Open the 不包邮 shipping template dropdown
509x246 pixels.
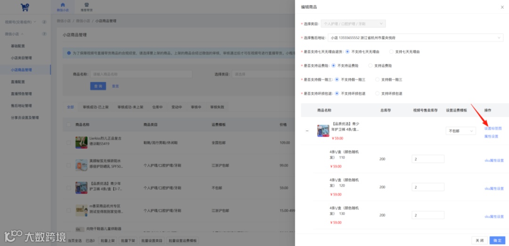point(460,131)
